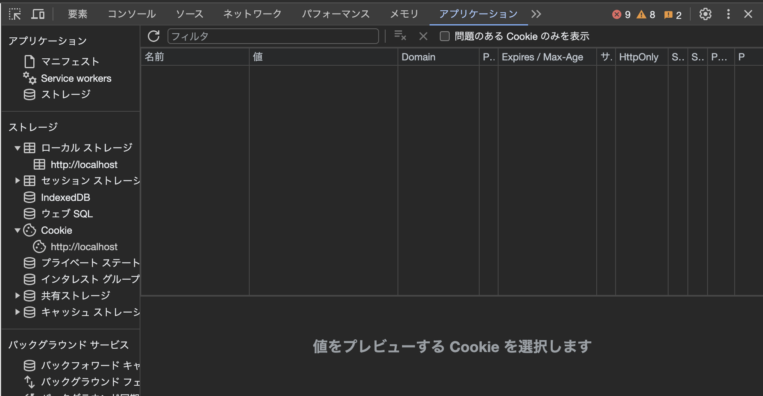Open the three-dot DevTools menu

(728, 14)
